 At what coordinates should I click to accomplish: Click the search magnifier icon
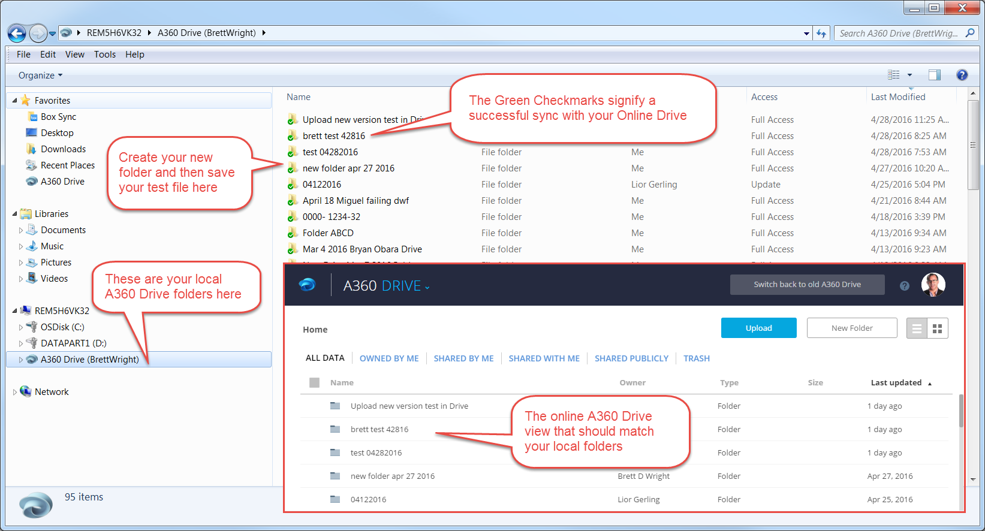pos(970,34)
